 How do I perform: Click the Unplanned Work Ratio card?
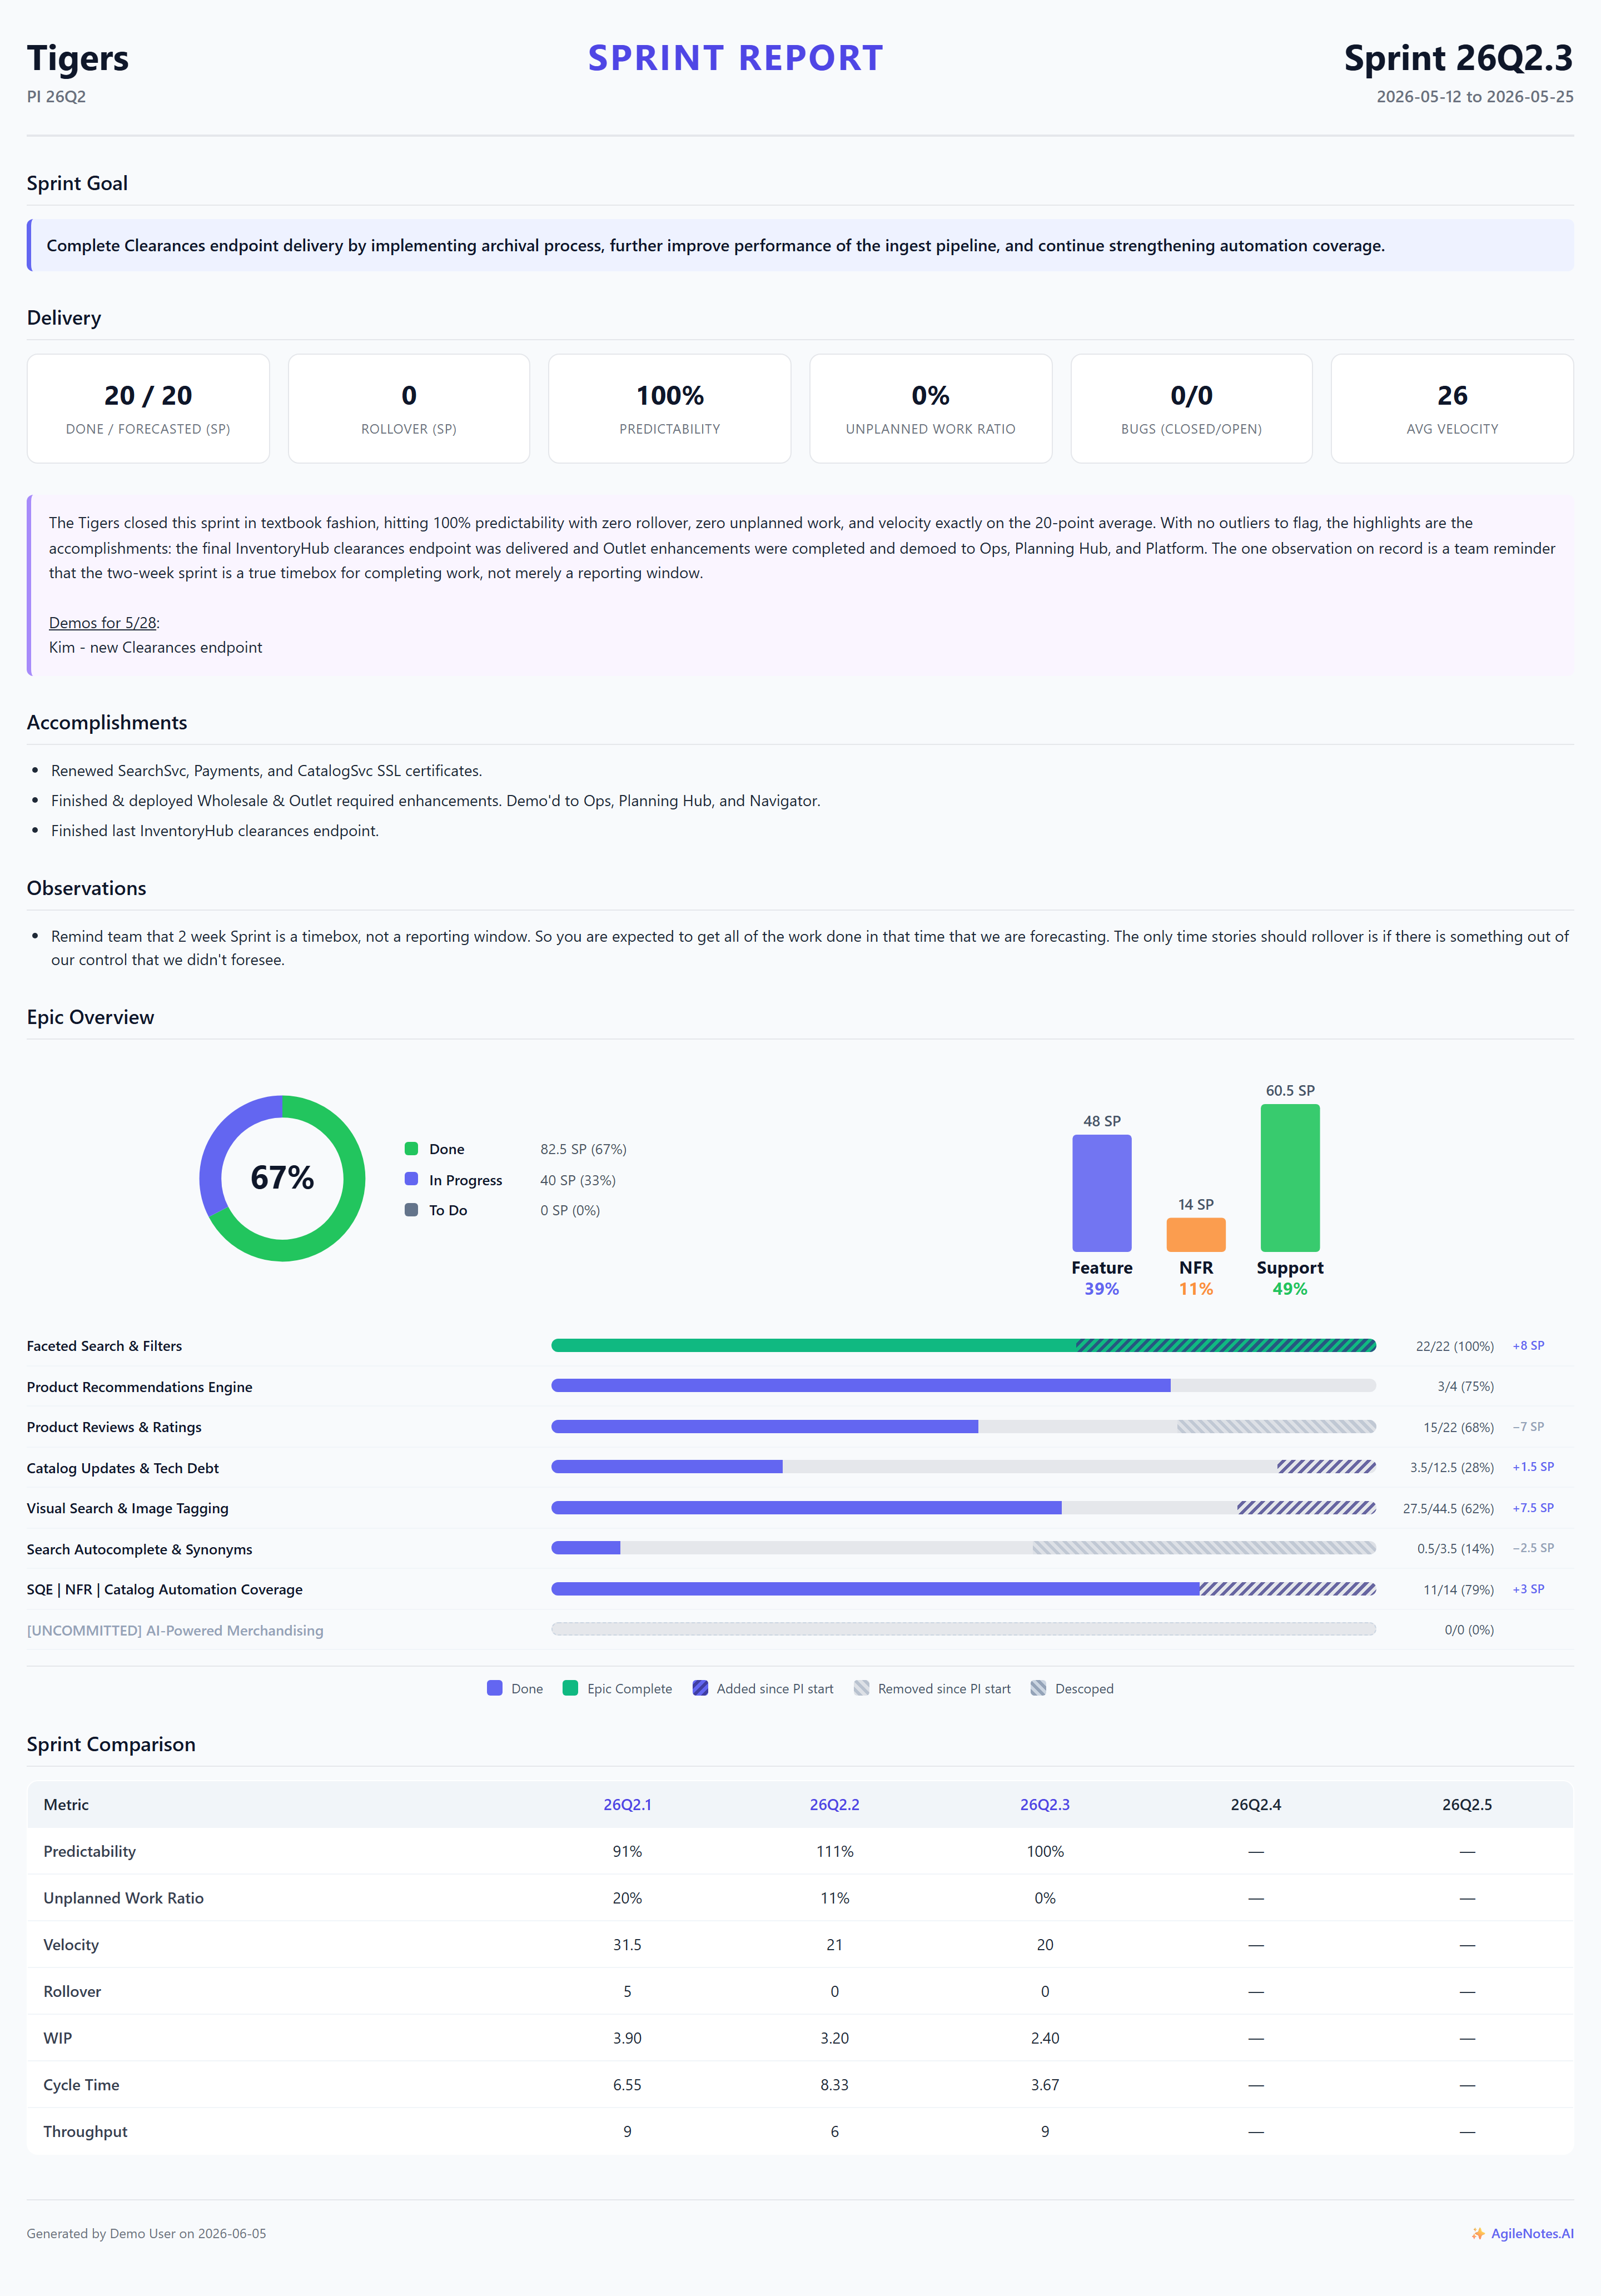(x=931, y=408)
